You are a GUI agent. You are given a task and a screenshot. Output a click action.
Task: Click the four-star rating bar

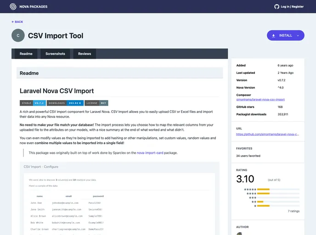[x=278, y=194]
